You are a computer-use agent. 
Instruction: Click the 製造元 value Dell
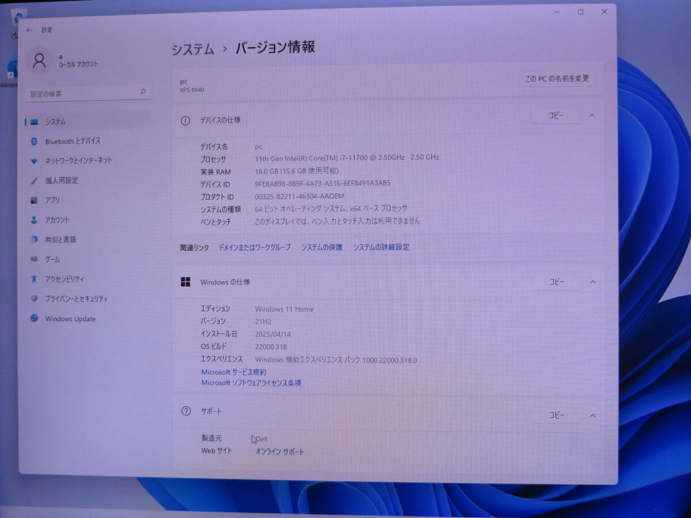(261, 439)
